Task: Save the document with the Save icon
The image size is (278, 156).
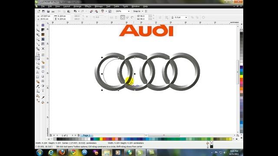Action: [x=48, y=11]
